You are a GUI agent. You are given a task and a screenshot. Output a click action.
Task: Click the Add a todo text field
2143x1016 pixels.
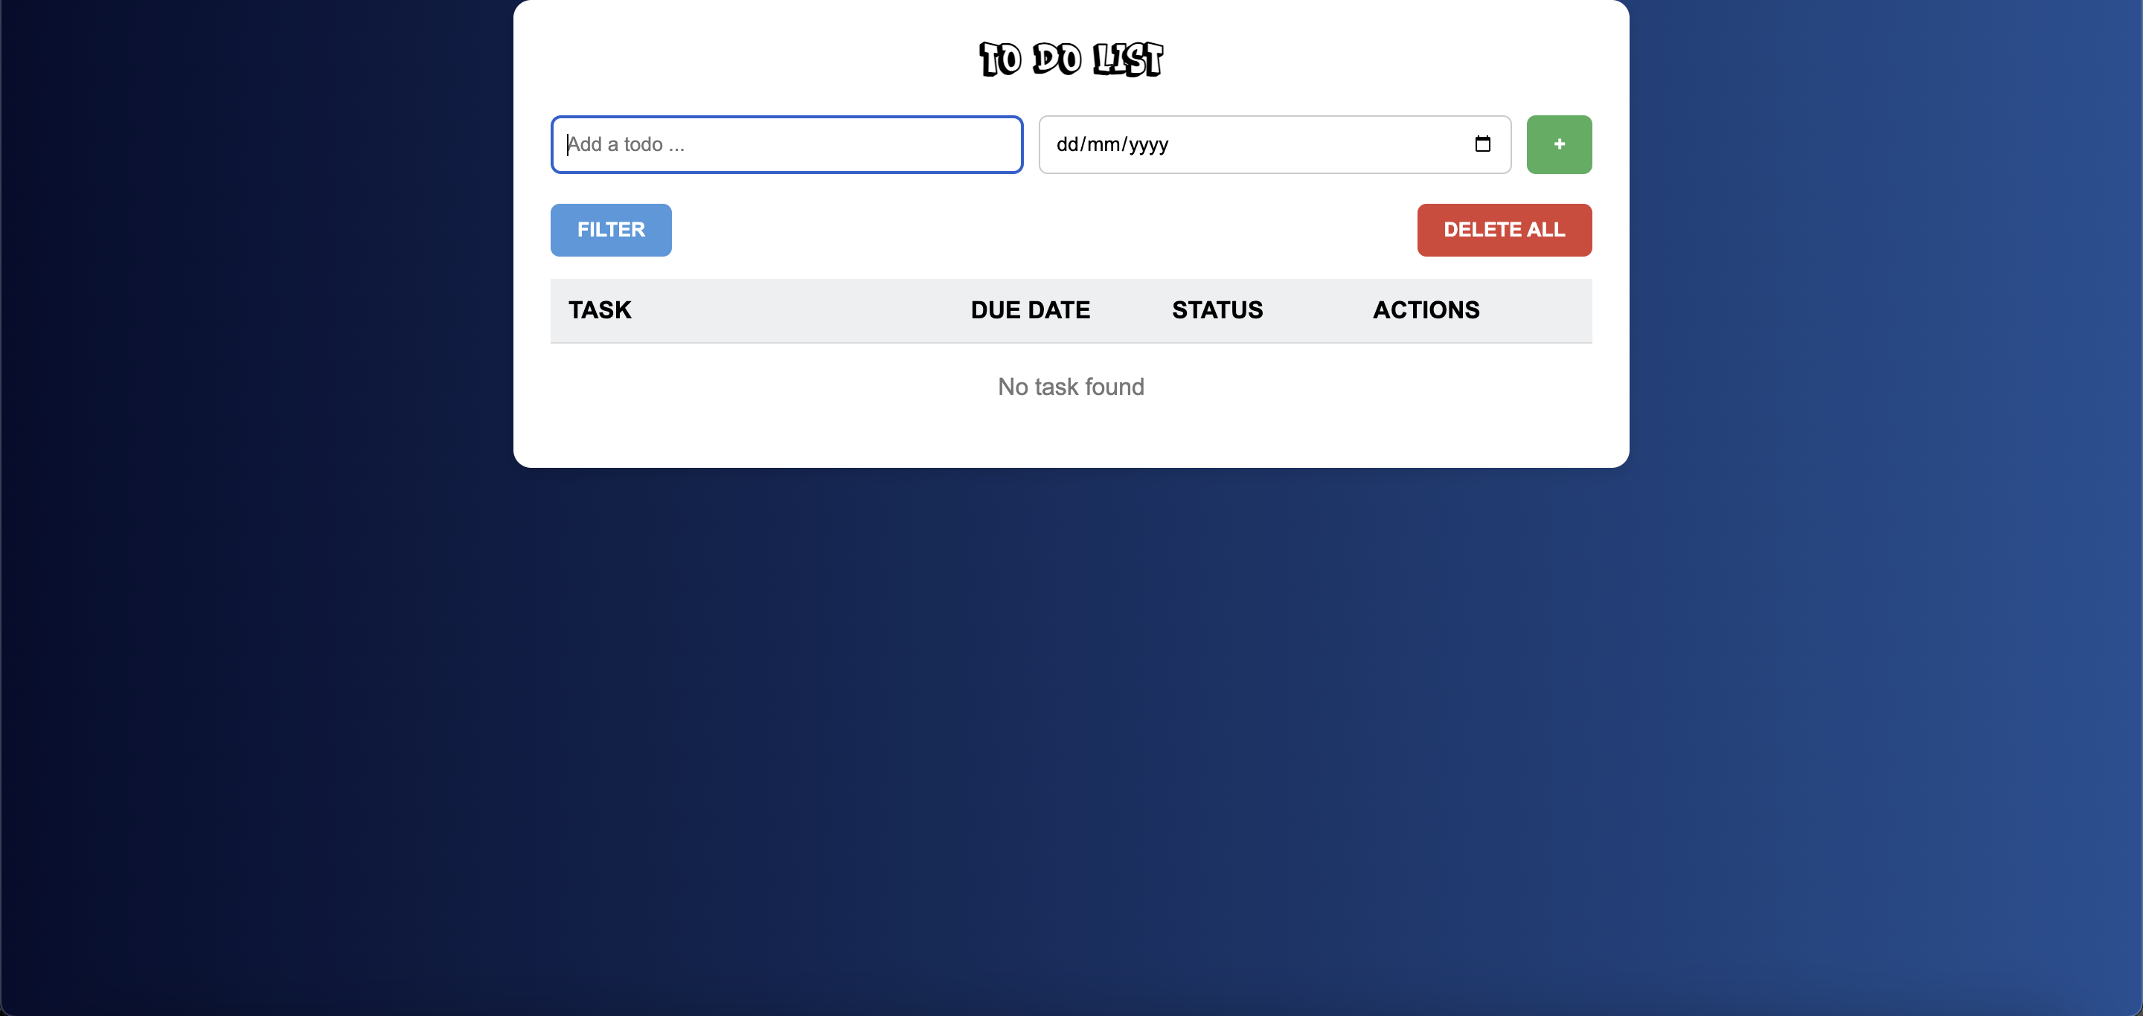[x=787, y=145]
